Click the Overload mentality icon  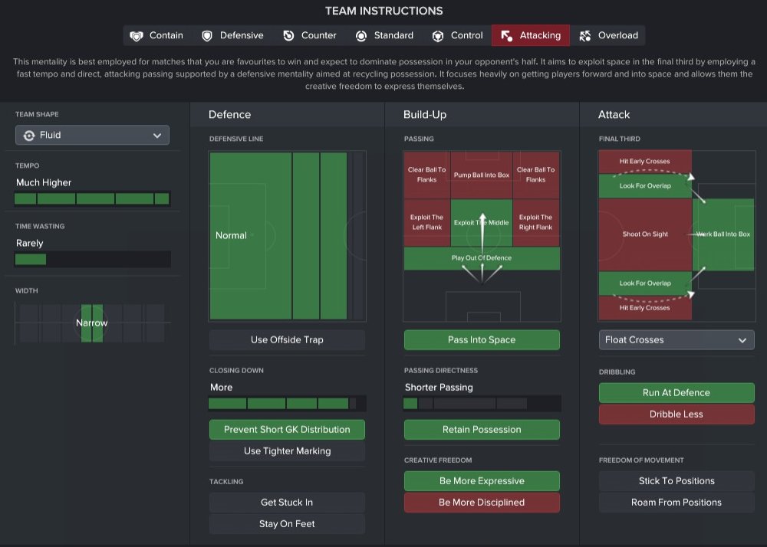[585, 36]
